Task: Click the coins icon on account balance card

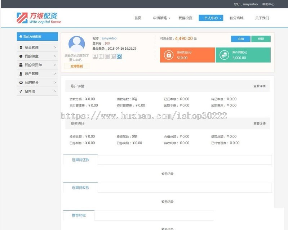Action: click(x=224, y=55)
